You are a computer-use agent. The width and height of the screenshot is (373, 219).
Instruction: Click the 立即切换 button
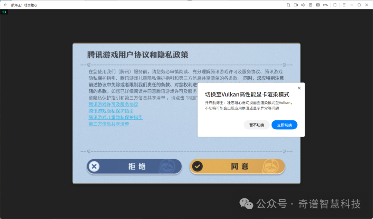(284, 125)
